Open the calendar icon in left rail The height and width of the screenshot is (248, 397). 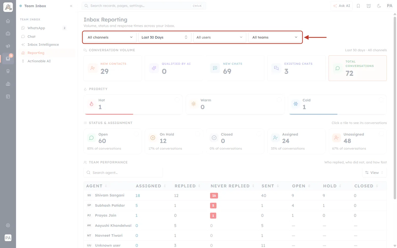tap(8, 96)
